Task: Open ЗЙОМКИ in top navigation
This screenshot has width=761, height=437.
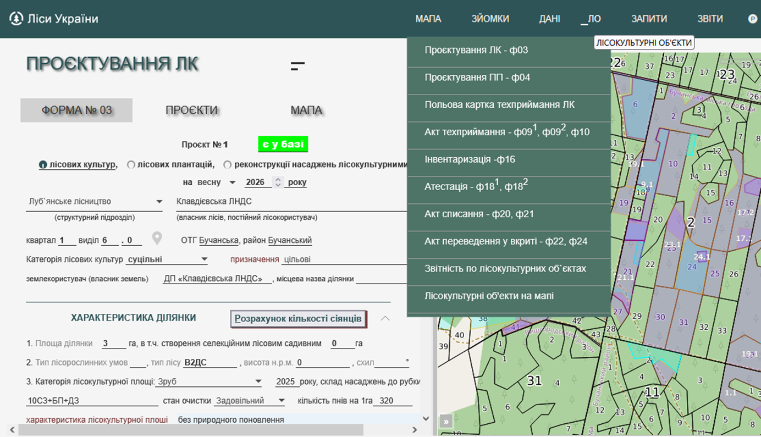Action: point(490,19)
